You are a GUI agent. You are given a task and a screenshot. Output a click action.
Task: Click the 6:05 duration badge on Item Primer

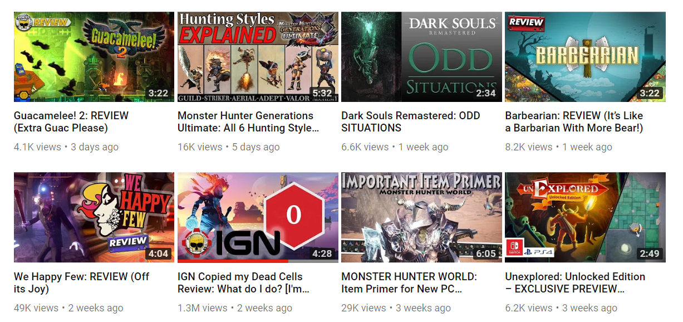click(x=486, y=253)
